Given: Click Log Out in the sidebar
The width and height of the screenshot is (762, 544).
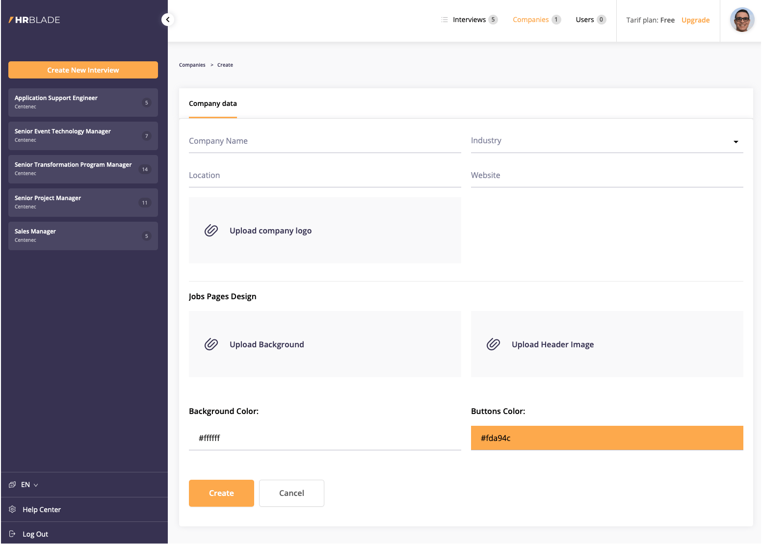Looking at the screenshot, I should point(35,534).
